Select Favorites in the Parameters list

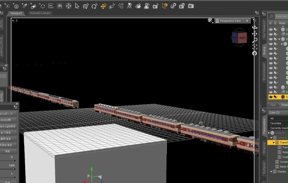coord(278,123)
